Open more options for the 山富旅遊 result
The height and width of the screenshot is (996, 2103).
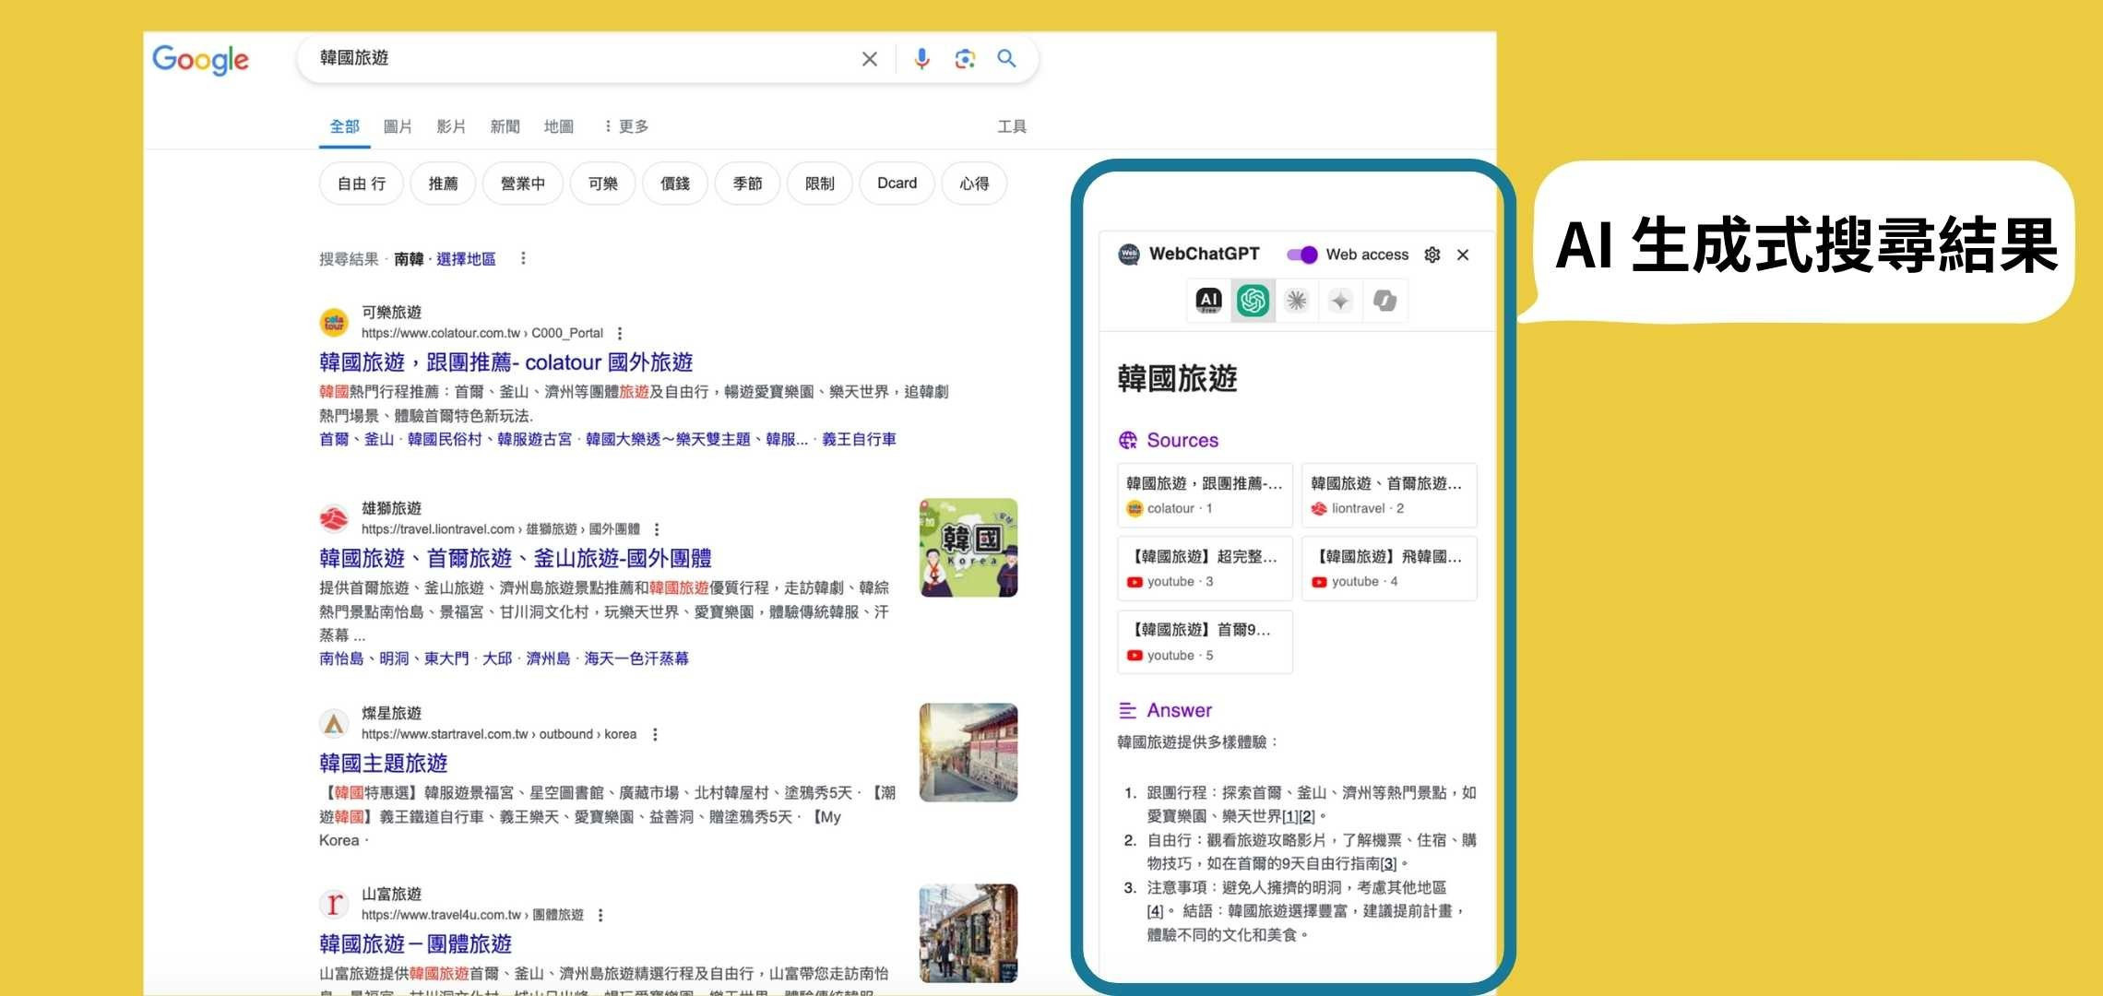pyautogui.click(x=600, y=915)
